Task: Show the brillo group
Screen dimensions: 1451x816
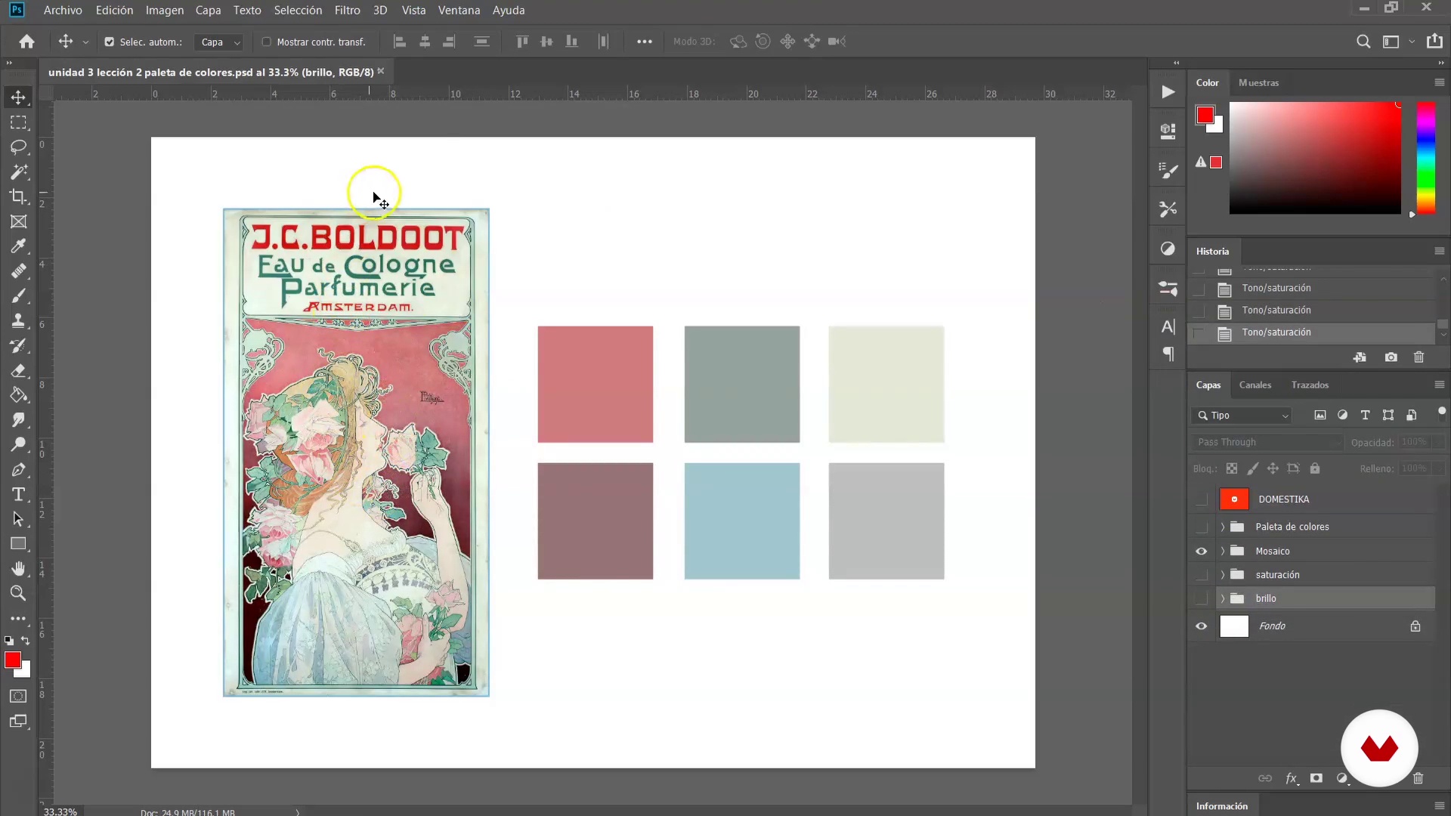Action: click(1201, 598)
